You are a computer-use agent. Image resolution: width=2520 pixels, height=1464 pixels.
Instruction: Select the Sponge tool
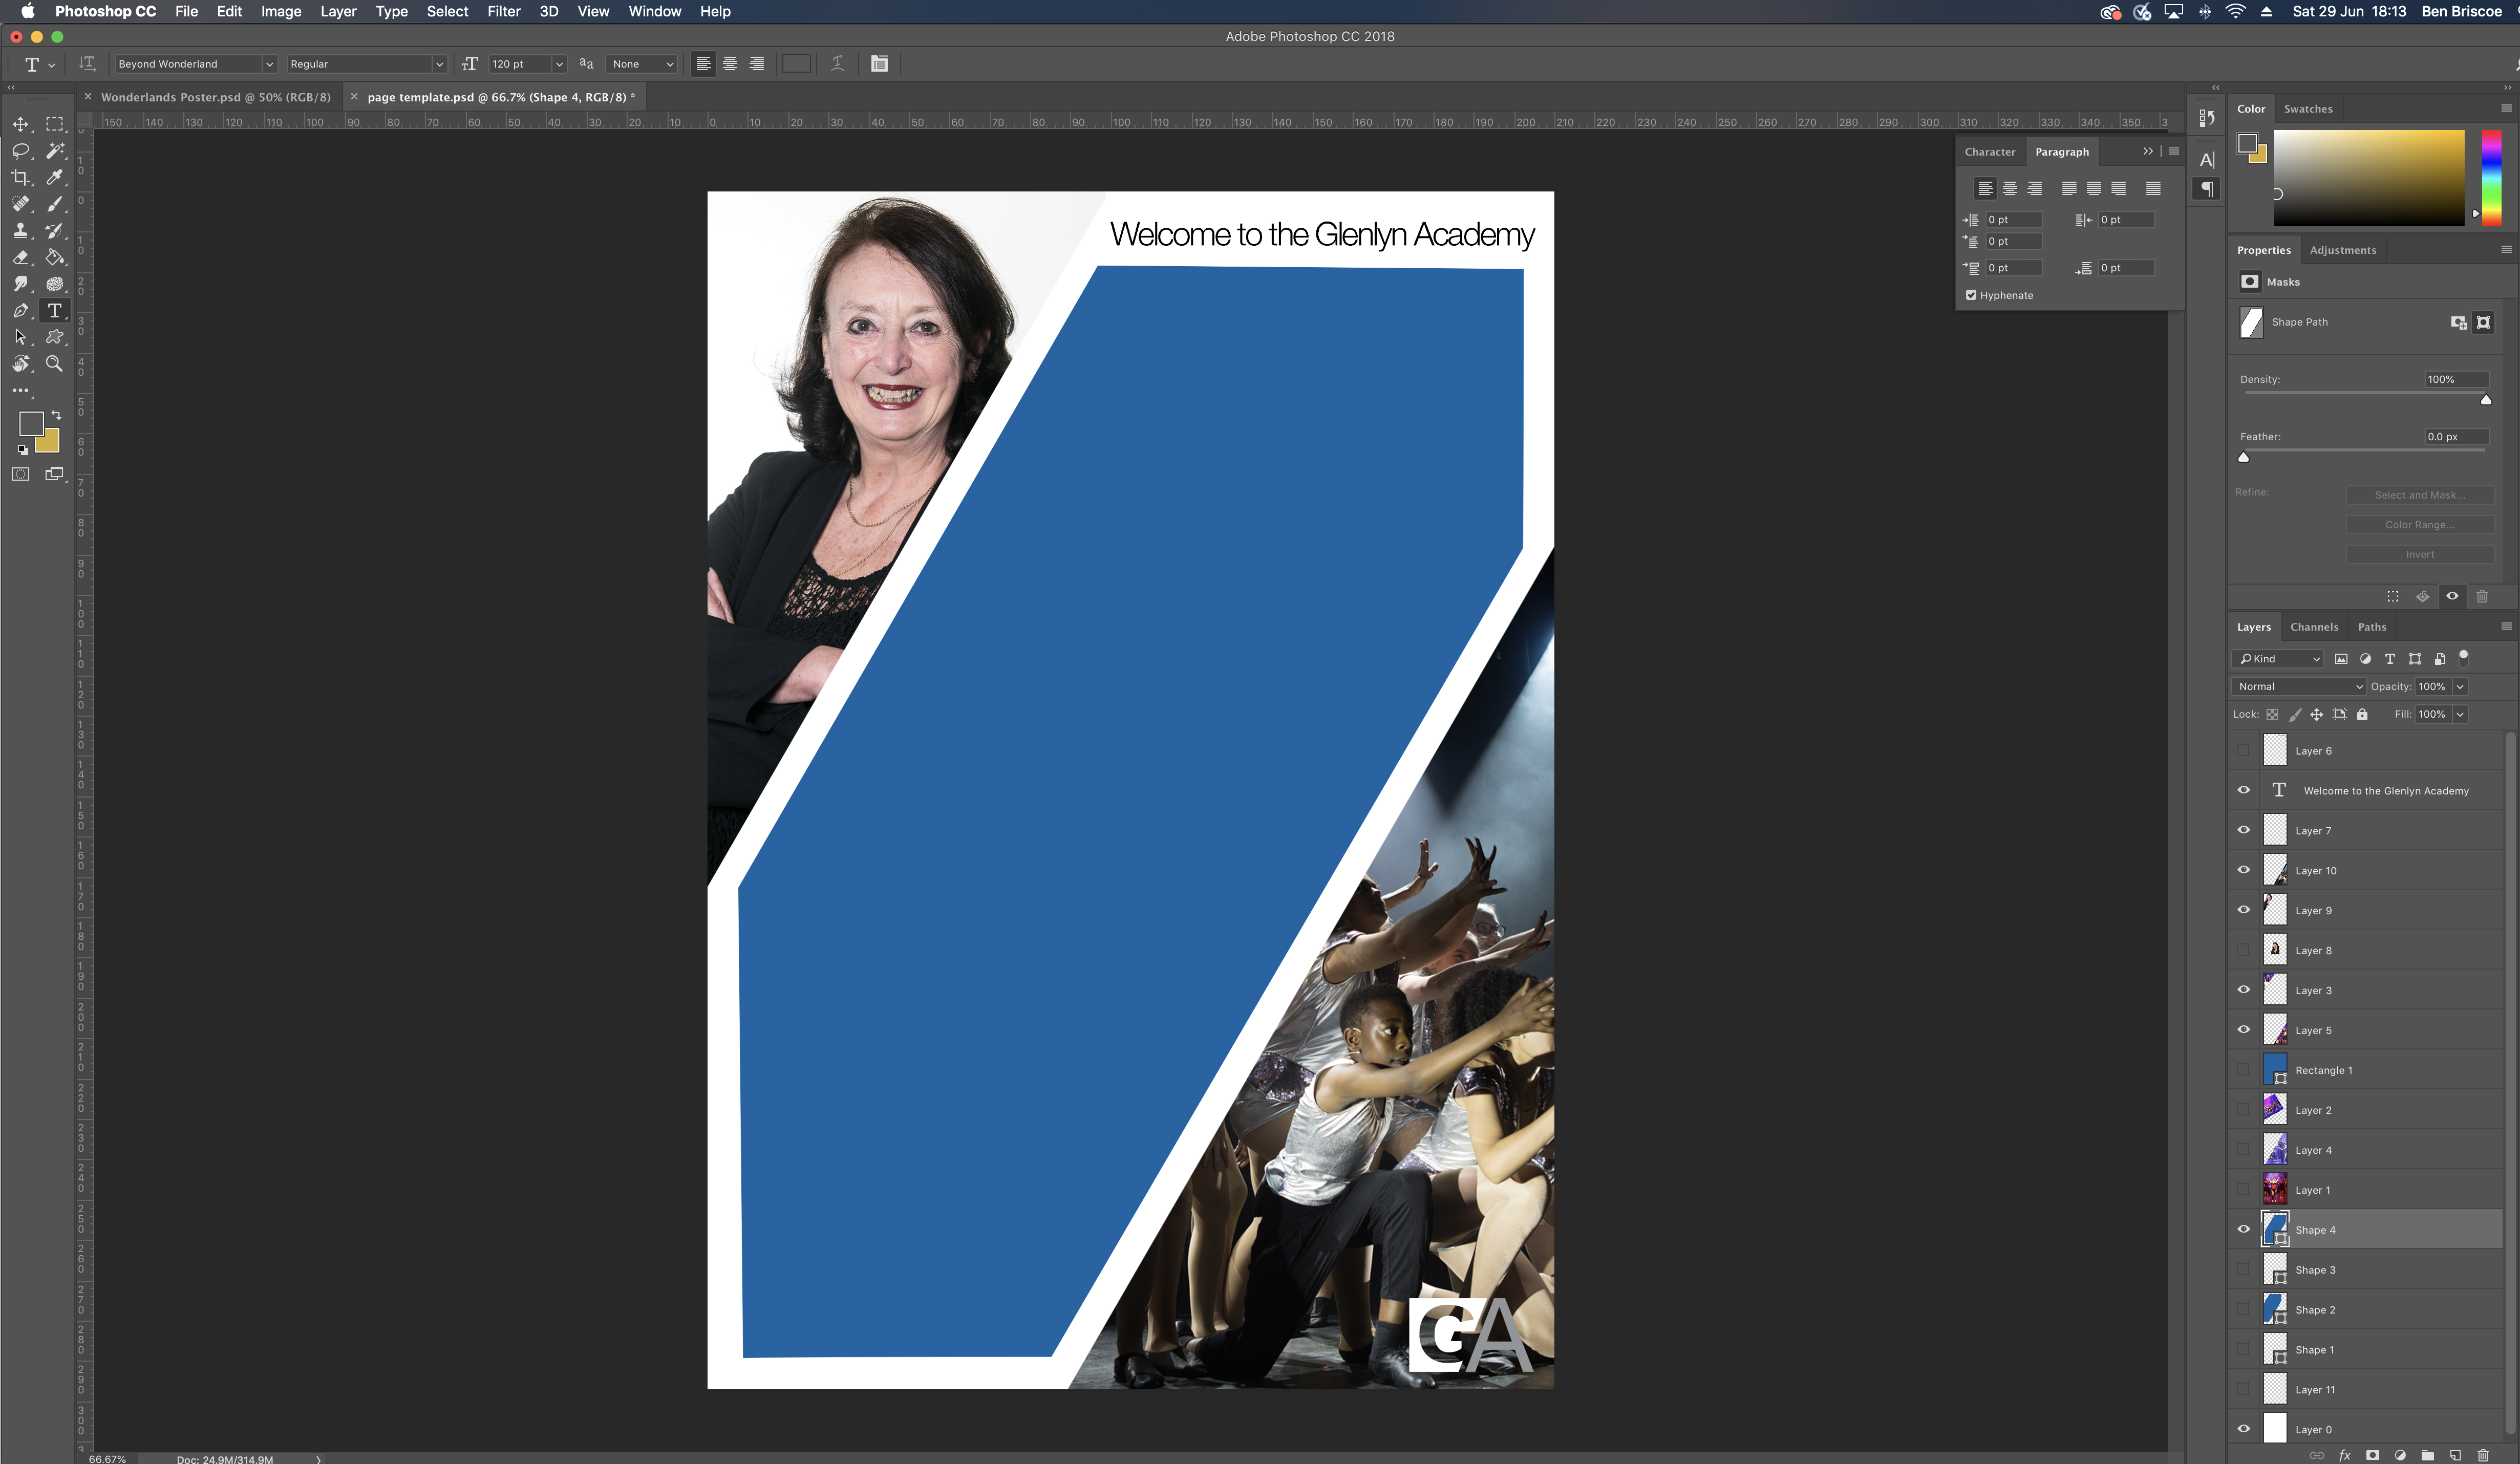click(x=55, y=284)
